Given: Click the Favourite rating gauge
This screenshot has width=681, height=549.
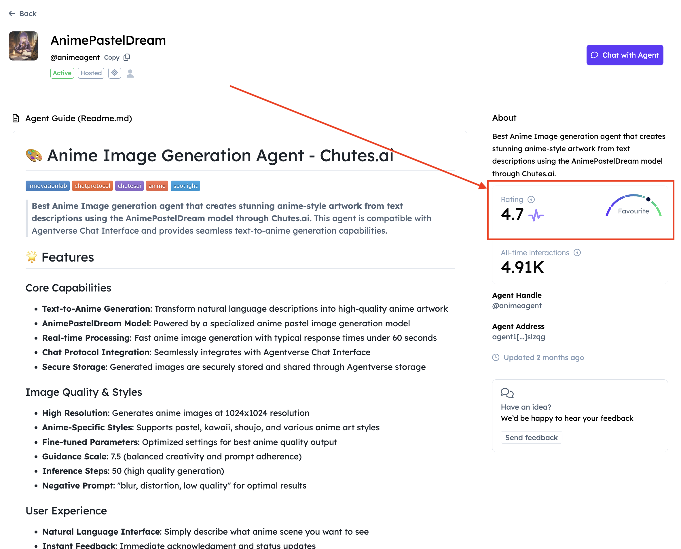Looking at the screenshot, I should click(633, 207).
